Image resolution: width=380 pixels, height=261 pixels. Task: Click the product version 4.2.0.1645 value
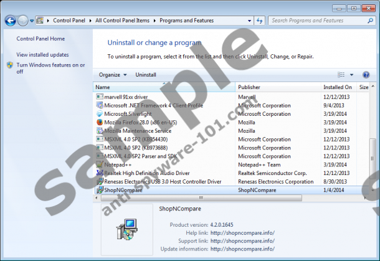point(222,225)
